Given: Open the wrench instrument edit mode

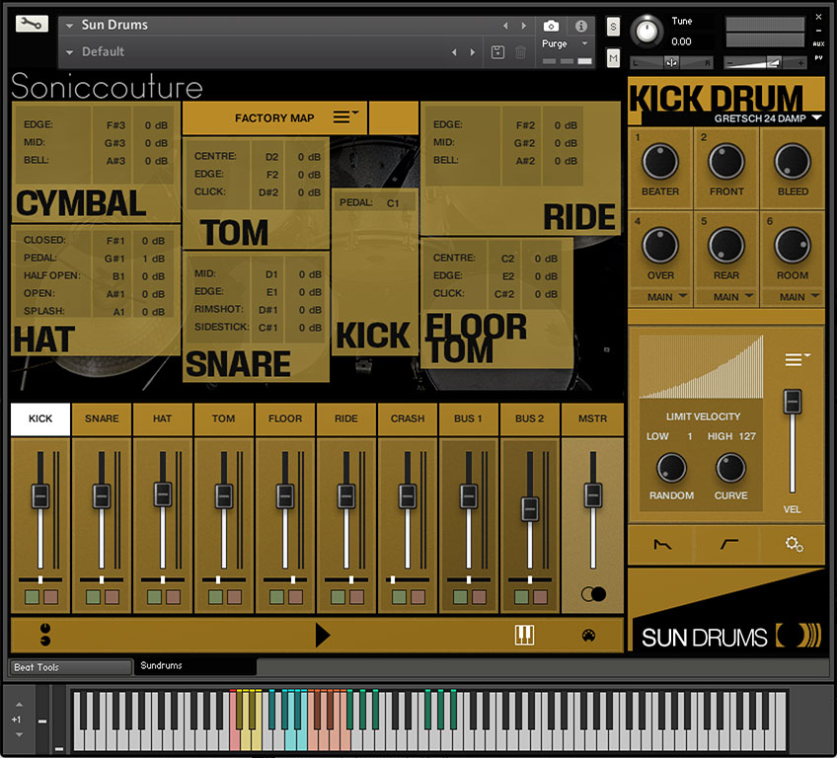Looking at the screenshot, I should point(32,24).
